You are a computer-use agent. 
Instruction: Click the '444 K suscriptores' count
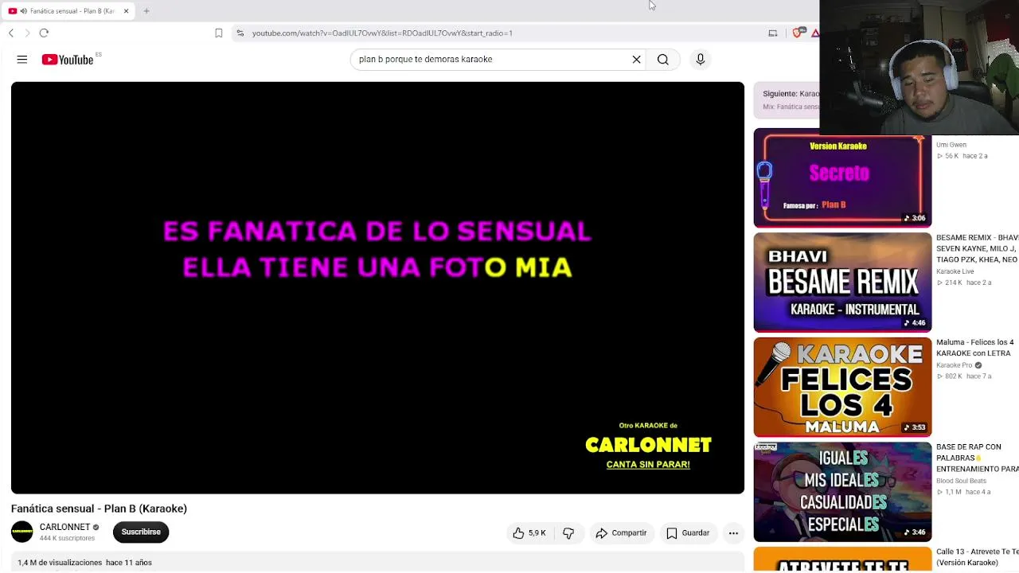pos(67,539)
